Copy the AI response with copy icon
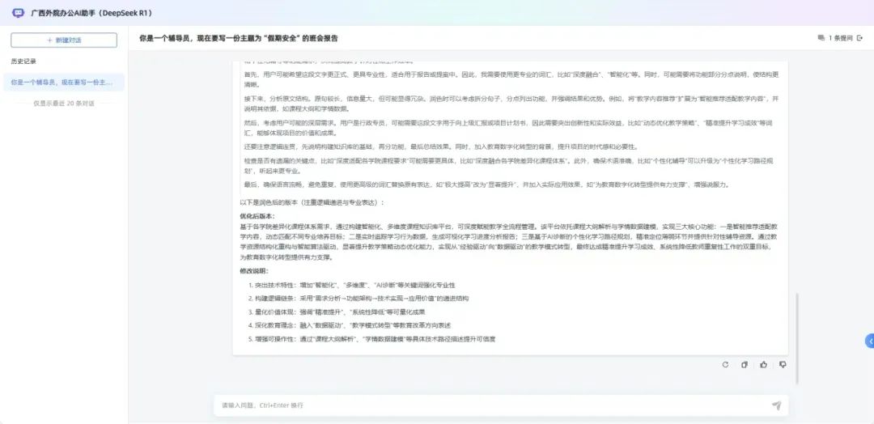 745,365
